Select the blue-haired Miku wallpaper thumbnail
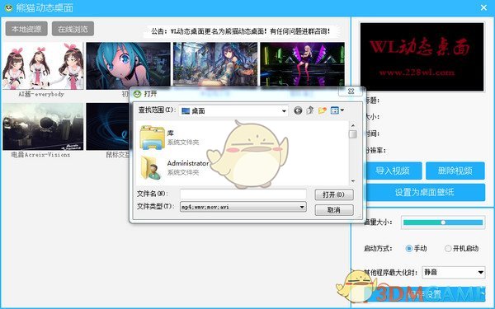 click(128, 66)
